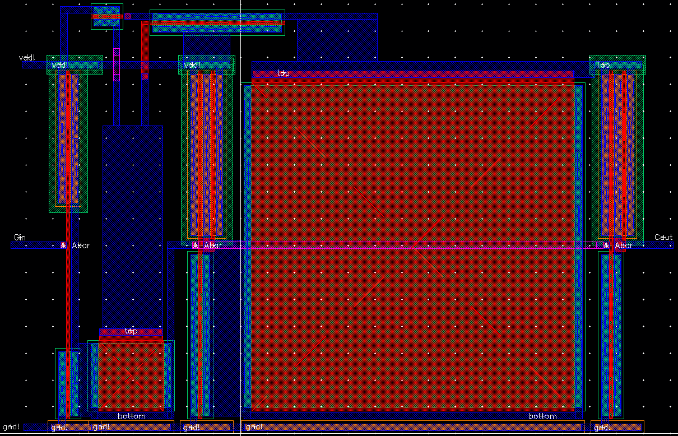The height and width of the screenshot is (436, 678).
Task: Select the vdd! label on the leftmost PMOS contact
Action: 59,65
